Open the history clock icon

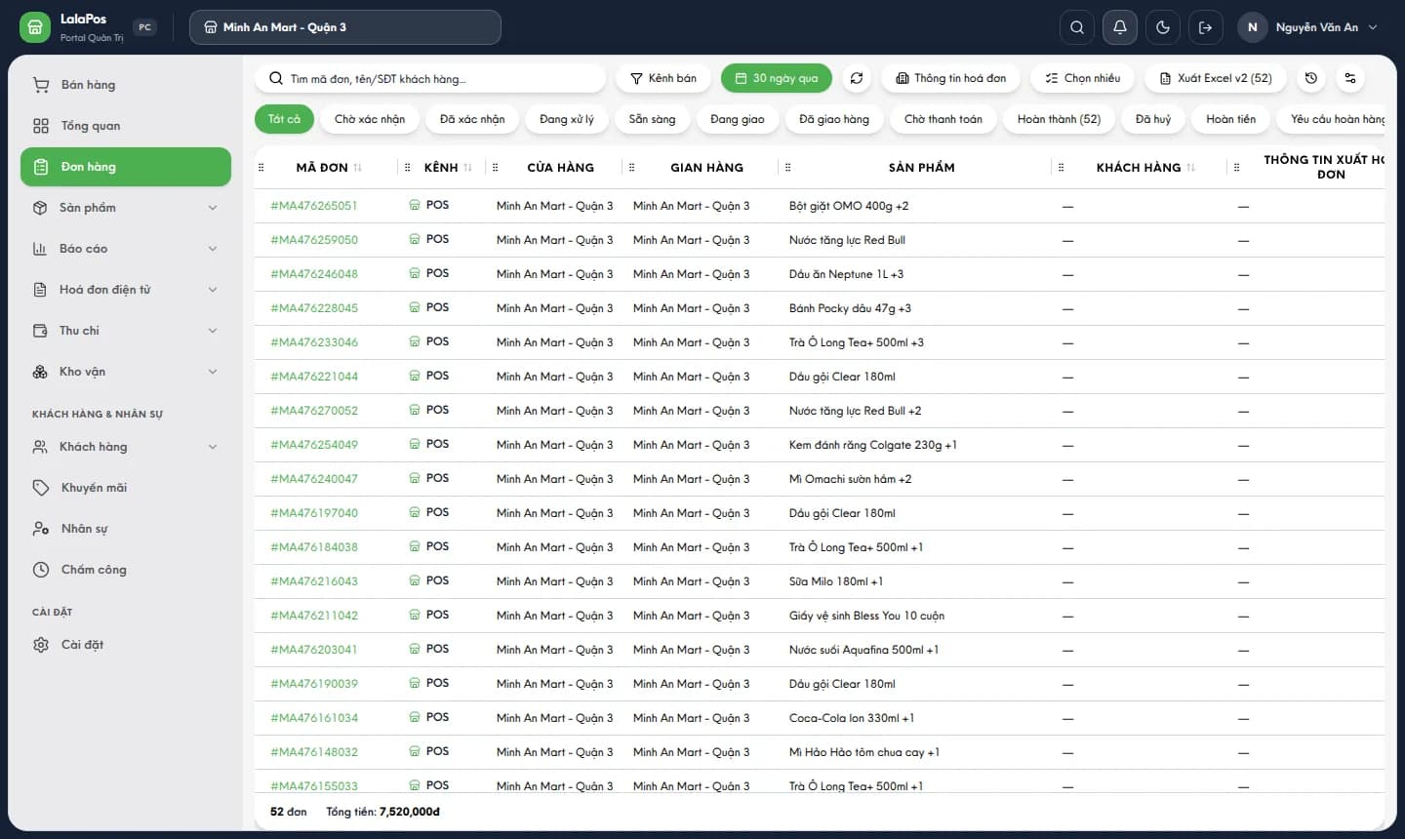click(x=1311, y=78)
